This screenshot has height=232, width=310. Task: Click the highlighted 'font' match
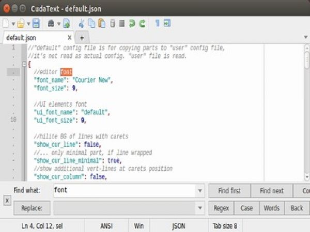pos(66,72)
